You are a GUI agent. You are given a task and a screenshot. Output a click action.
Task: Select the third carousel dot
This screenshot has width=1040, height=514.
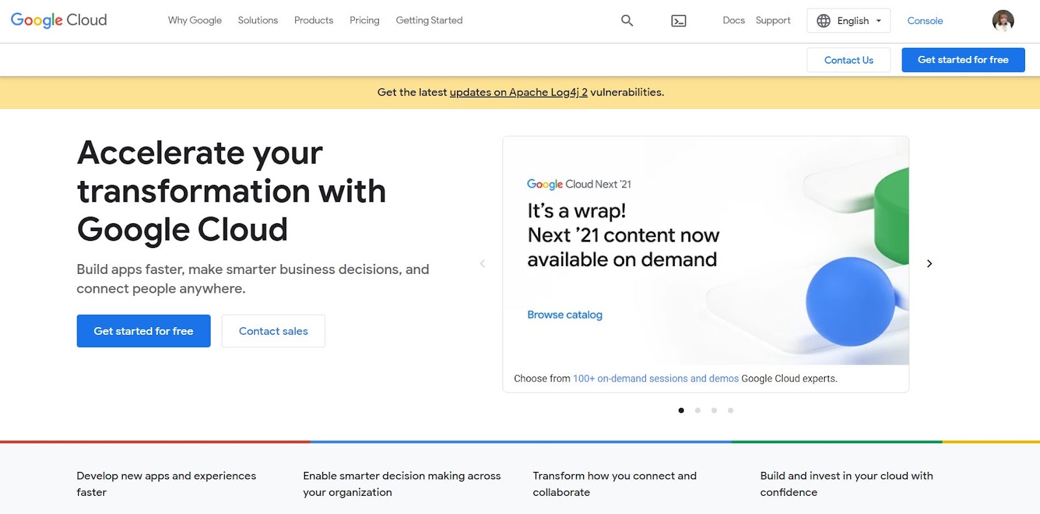pyautogui.click(x=714, y=410)
